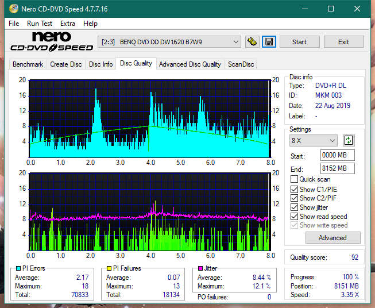Switch to the ScanDisc tab
Image resolution: width=375 pixels, height=308 pixels.
(241, 64)
